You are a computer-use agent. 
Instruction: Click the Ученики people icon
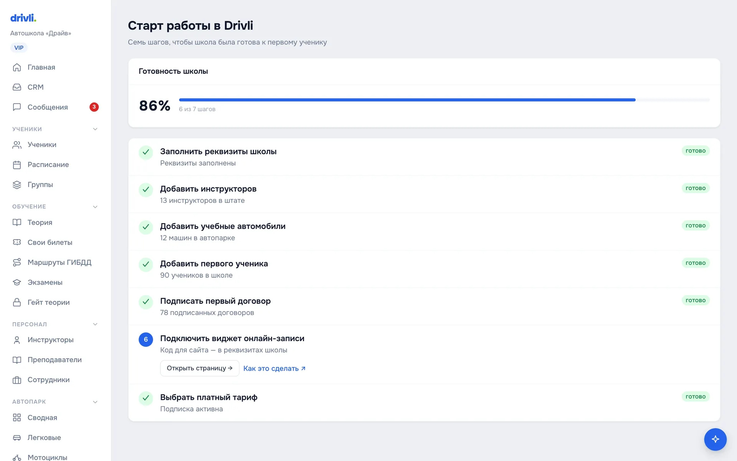(17, 145)
